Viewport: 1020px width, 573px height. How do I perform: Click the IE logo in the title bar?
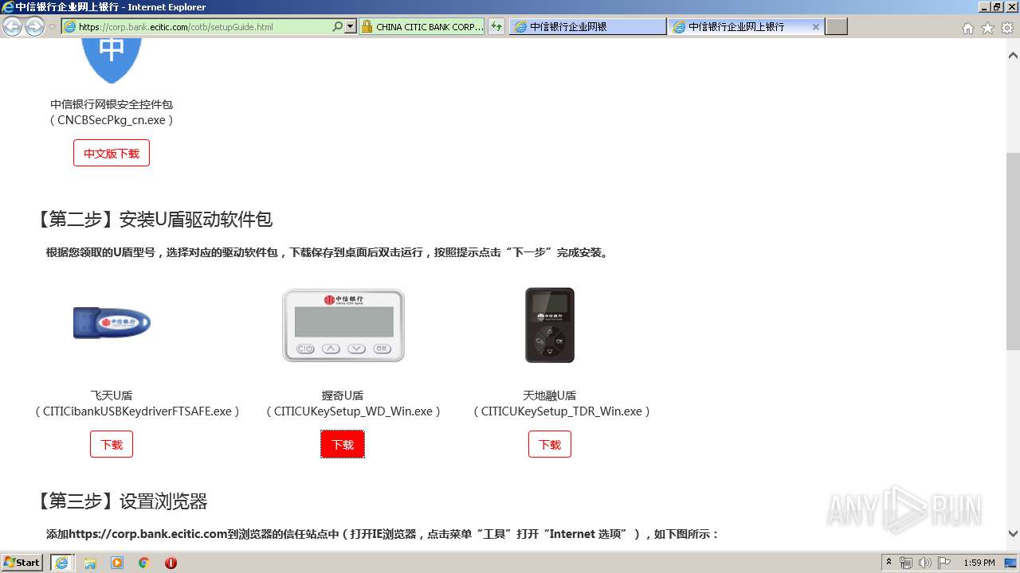(8, 7)
